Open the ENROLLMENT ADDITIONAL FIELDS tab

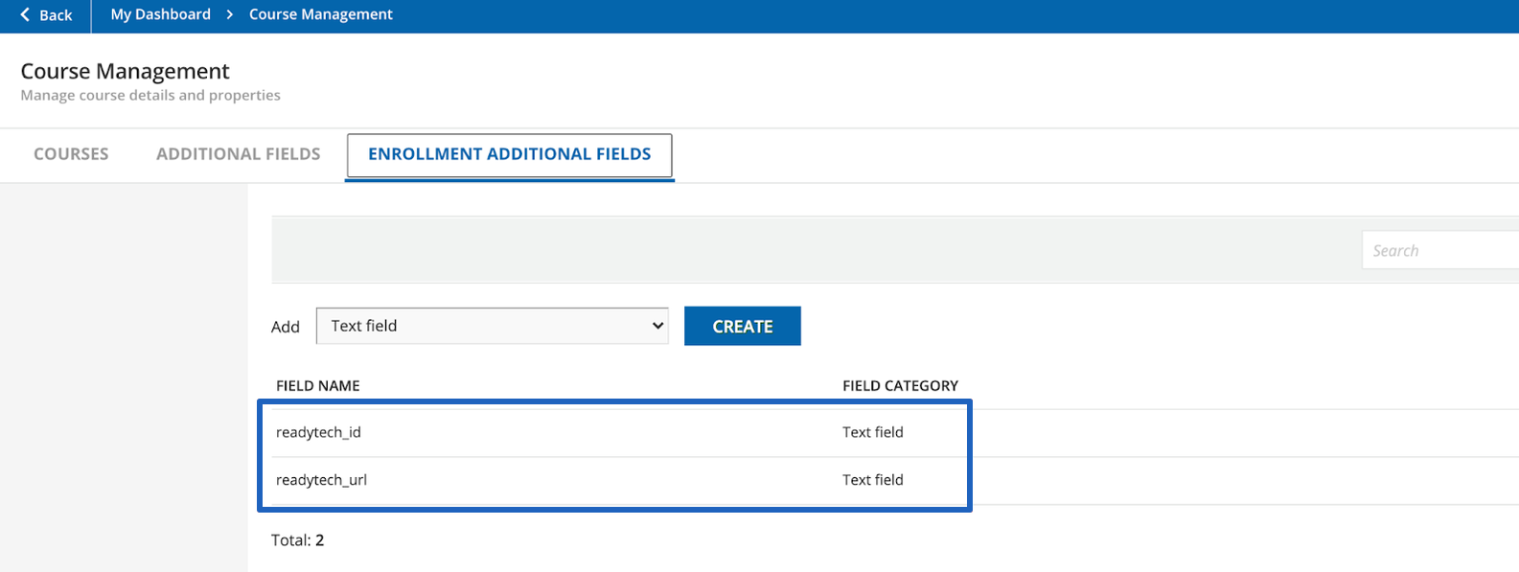[x=509, y=154]
